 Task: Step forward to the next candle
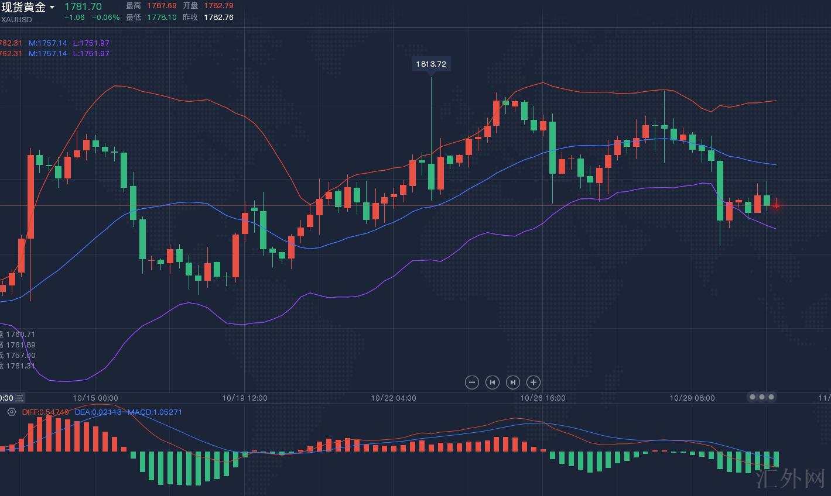[512, 383]
